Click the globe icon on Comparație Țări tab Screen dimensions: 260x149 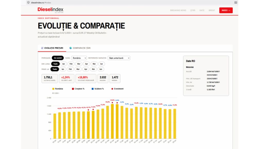(x=71, y=48)
